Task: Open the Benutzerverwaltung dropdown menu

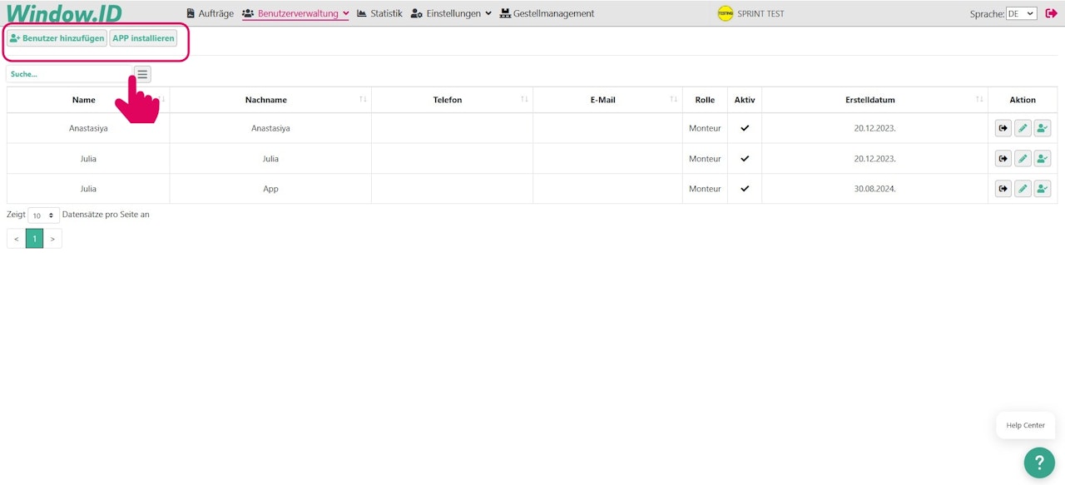Action: pyautogui.click(x=295, y=13)
